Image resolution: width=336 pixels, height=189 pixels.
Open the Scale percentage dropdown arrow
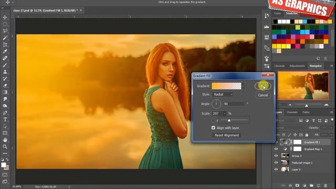pyautogui.click(x=224, y=113)
